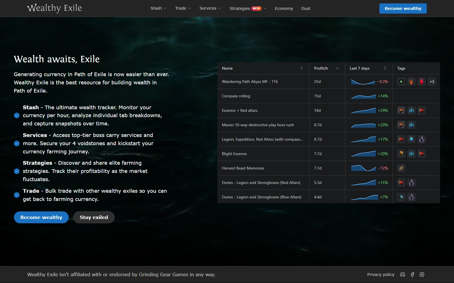
Task: Click the green orb tag on Wandering Path row
Action: coord(401,82)
